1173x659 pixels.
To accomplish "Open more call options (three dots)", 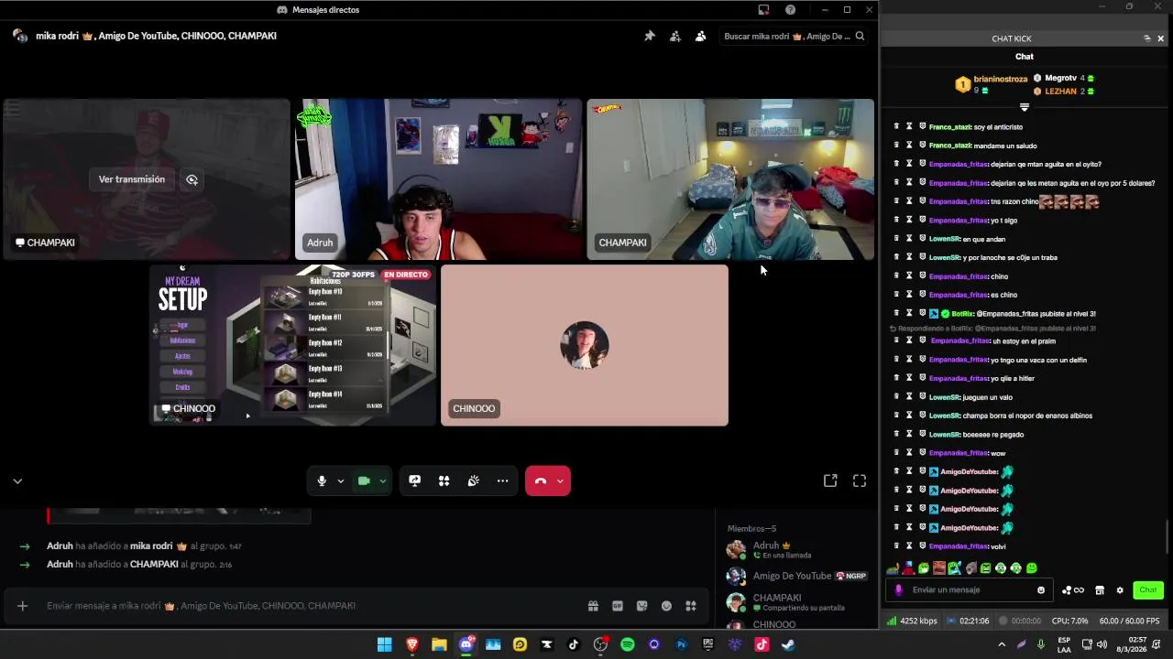I will (x=502, y=481).
